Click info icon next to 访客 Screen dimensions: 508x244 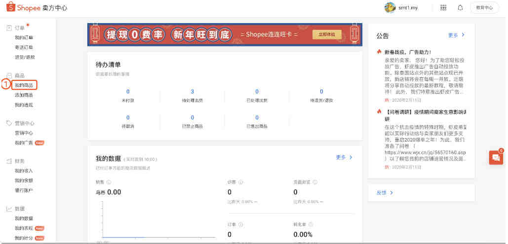241,182
